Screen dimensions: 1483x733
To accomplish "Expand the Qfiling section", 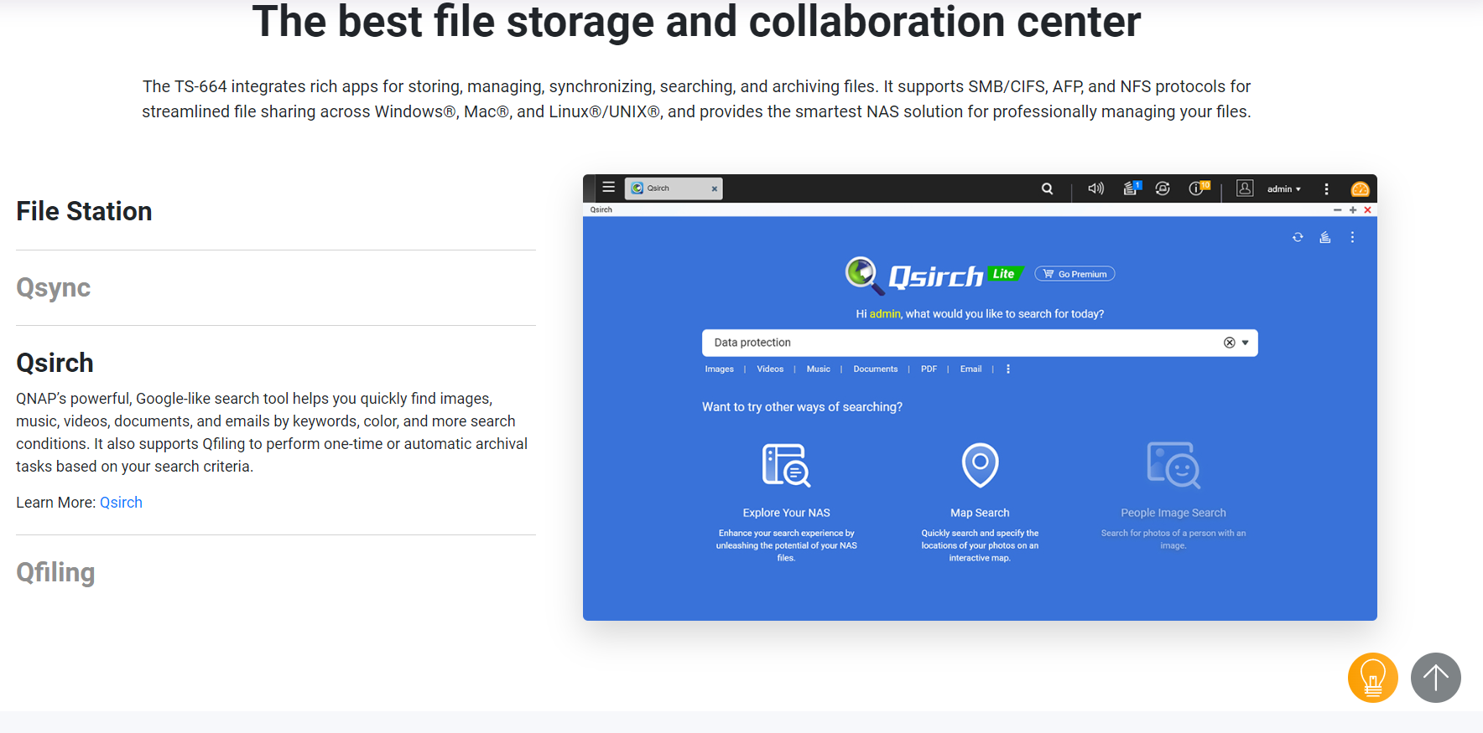I will 55,572.
